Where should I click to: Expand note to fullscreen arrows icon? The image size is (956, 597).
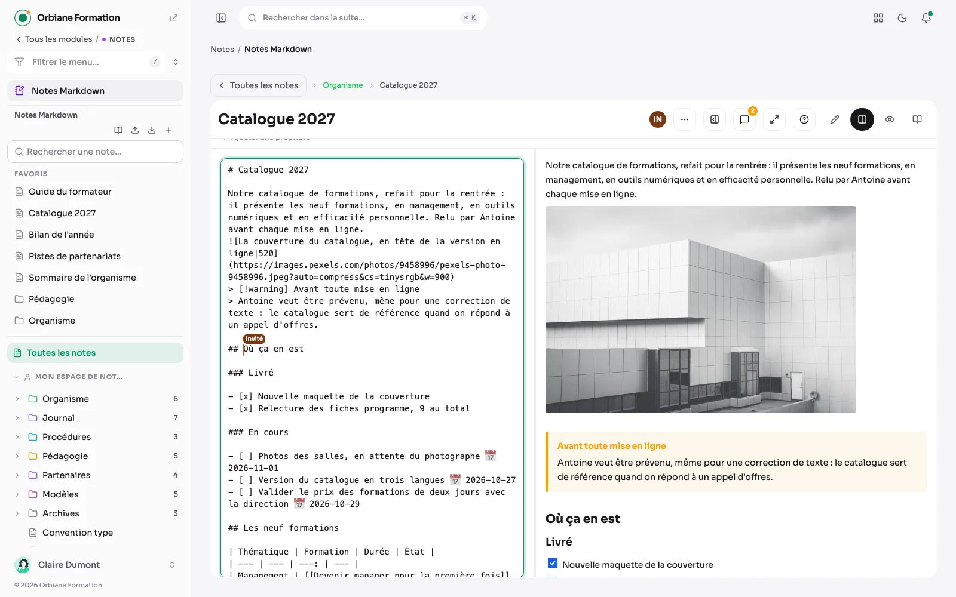pos(774,119)
